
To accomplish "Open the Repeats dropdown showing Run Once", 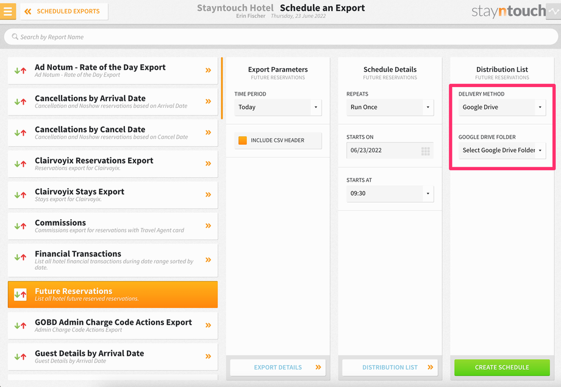I will coord(390,107).
